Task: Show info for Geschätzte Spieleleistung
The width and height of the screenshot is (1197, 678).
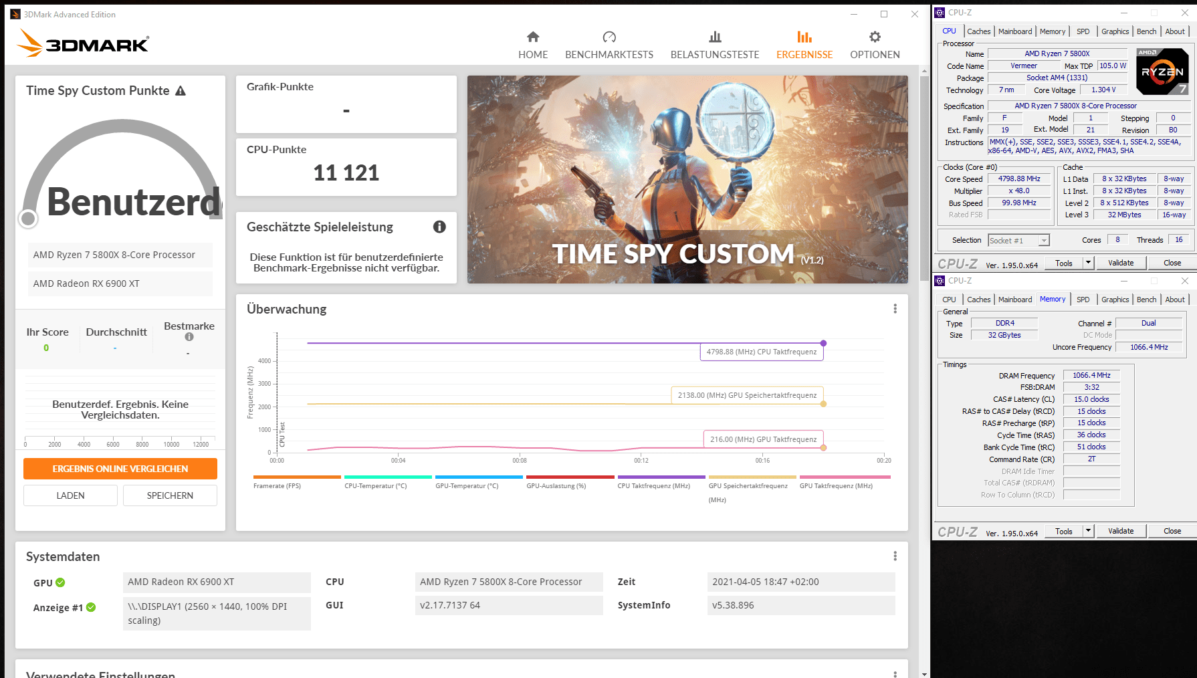Action: point(439,227)
